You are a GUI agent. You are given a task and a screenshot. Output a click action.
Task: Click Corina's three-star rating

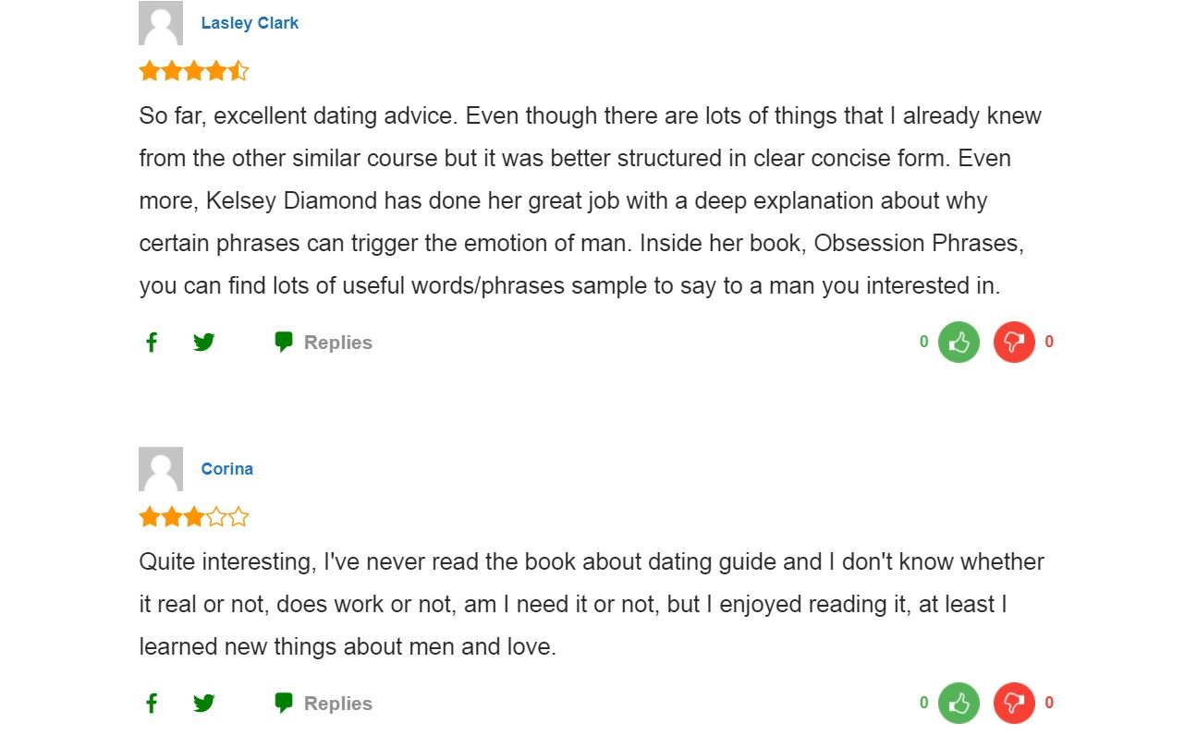tap(194, 517)
